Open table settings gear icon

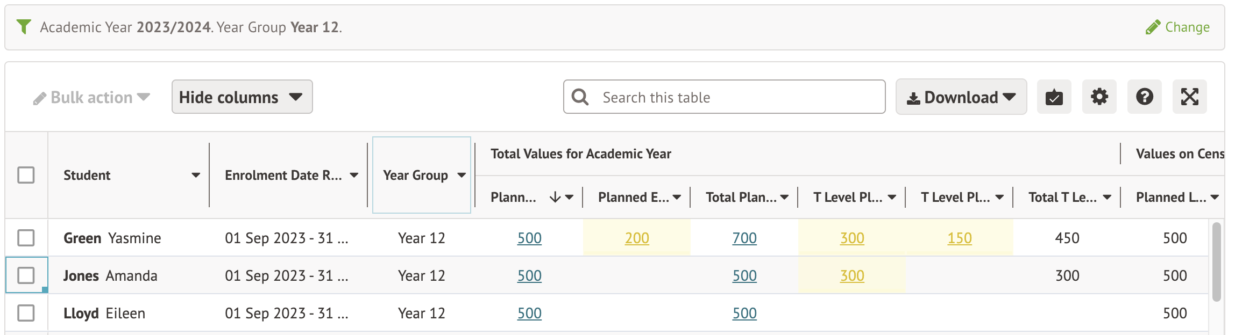click(x=1099, y=97)
